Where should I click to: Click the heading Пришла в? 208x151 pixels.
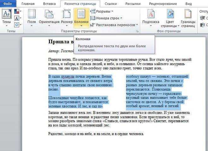[x=61, y=42]
